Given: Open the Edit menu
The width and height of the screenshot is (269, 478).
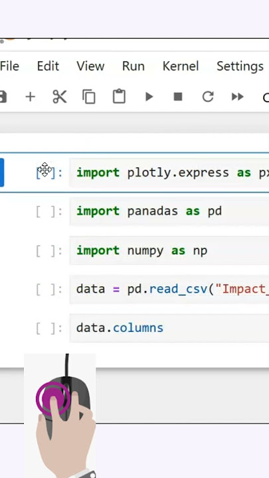Looking at the screenshot, I should 48,66.
